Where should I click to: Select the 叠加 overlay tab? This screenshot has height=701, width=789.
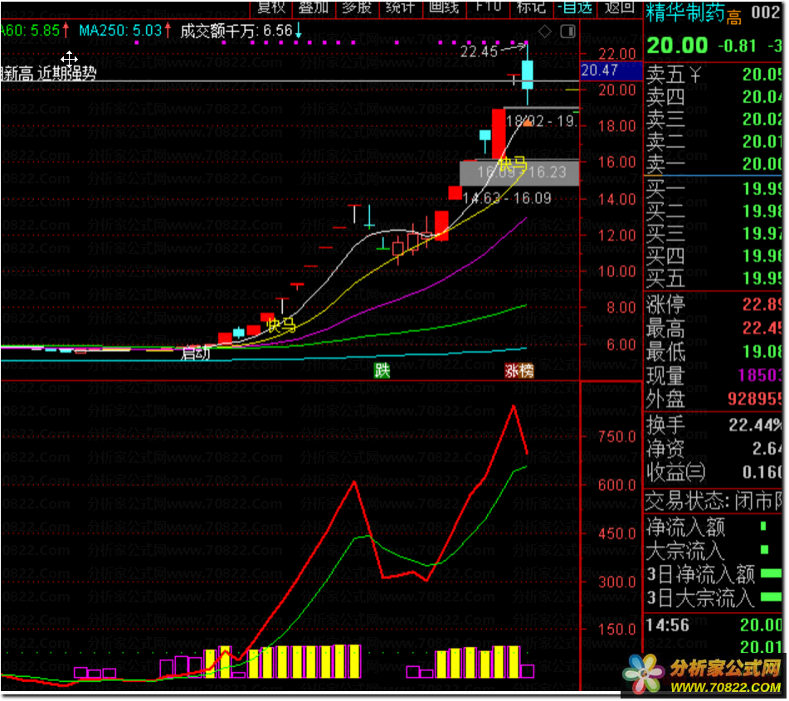314,7
